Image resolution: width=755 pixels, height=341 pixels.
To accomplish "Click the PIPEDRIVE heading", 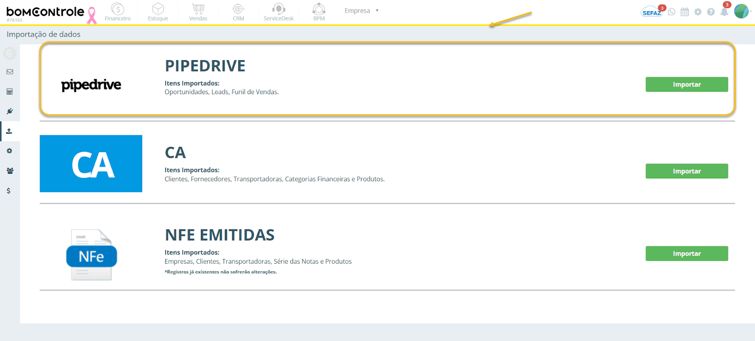I will (x=205, y=66).
